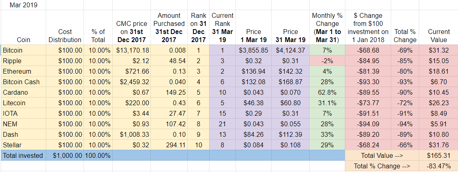The image size is (458, 172).
Task: Click Bitcoin Cash's -$93.30 dollar change
Action: point(368,82)
